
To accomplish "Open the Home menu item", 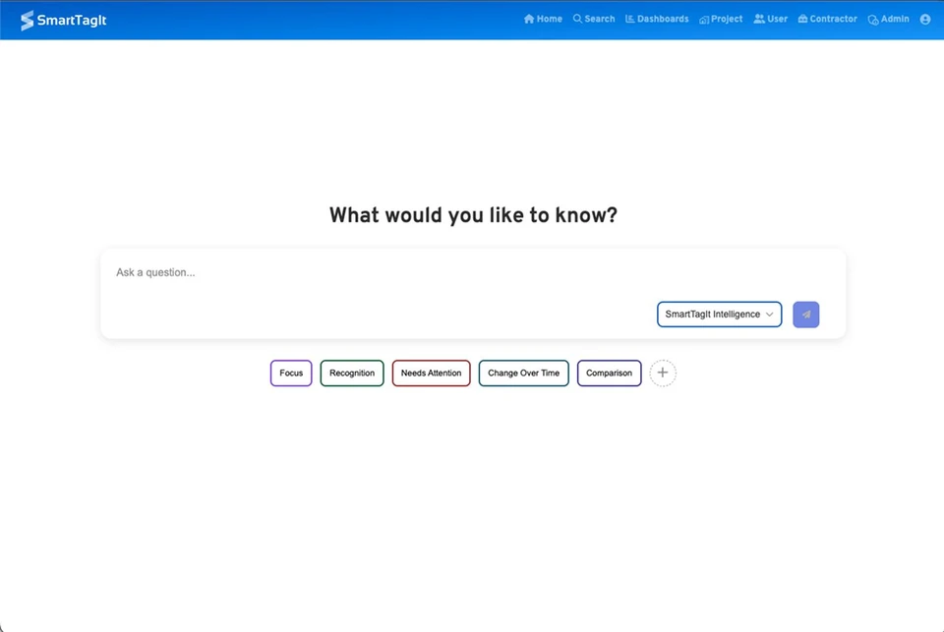I will point(543,20).
